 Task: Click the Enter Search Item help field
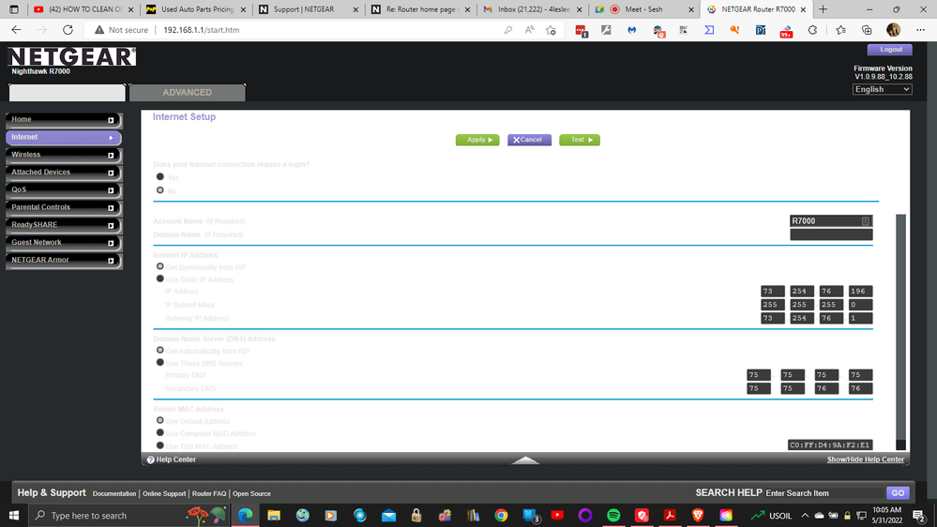click(x=824, y=493)
